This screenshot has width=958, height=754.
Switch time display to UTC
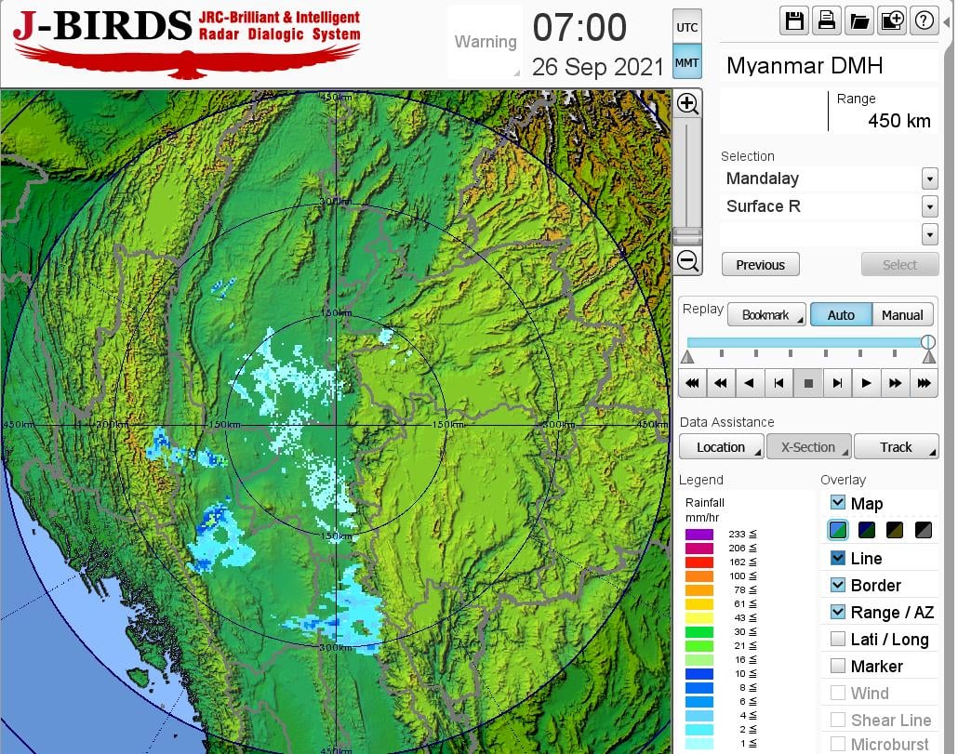(686, 28)
